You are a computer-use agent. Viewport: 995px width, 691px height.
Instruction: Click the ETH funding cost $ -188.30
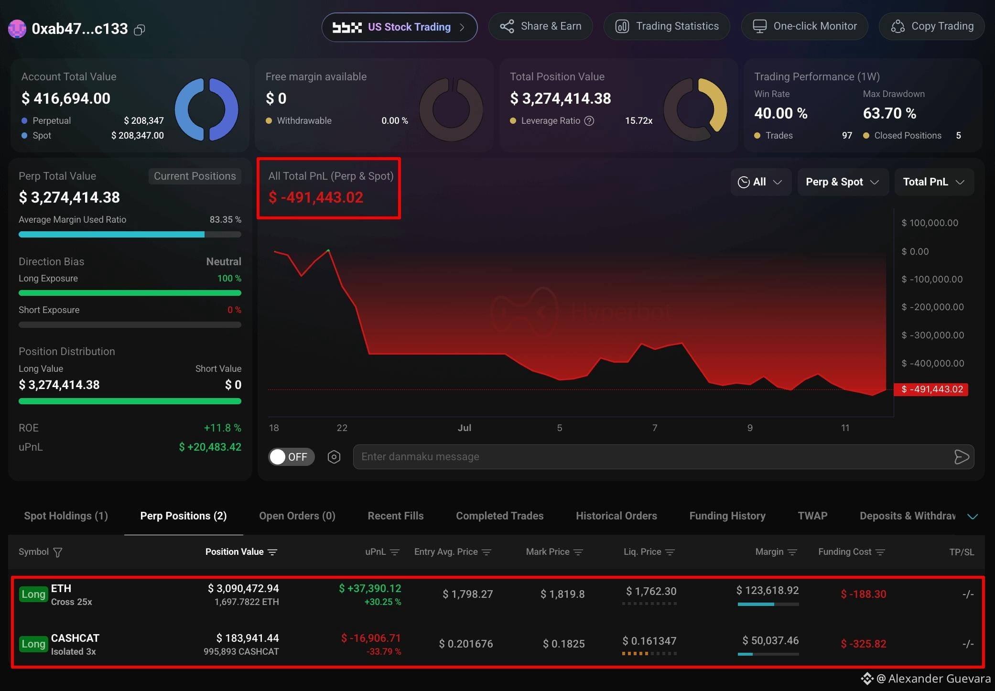click(864, 594)
